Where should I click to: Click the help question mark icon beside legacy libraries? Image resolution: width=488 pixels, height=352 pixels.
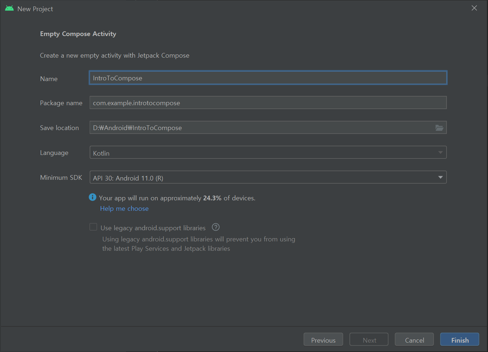pos(216,227)
